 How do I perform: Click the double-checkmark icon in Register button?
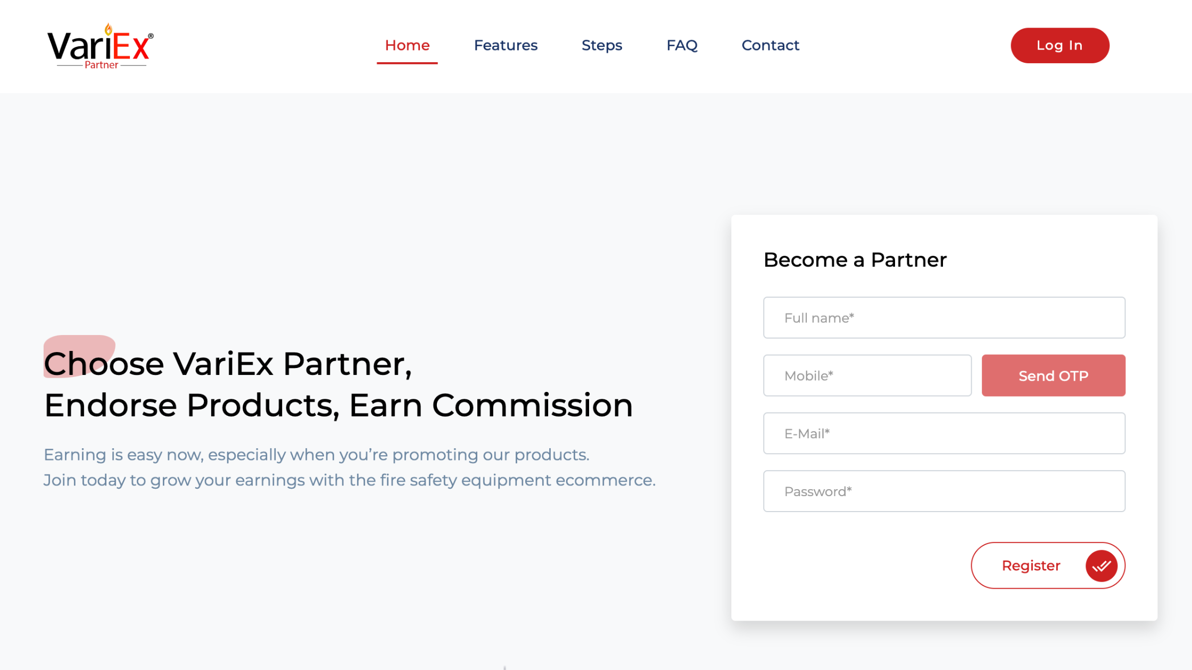tap(1101, 566)
